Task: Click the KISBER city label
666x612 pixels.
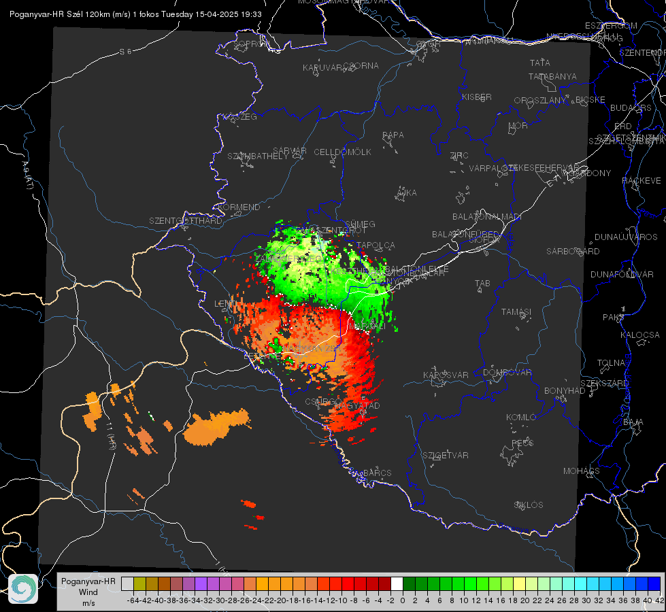Action: (477, 97)
